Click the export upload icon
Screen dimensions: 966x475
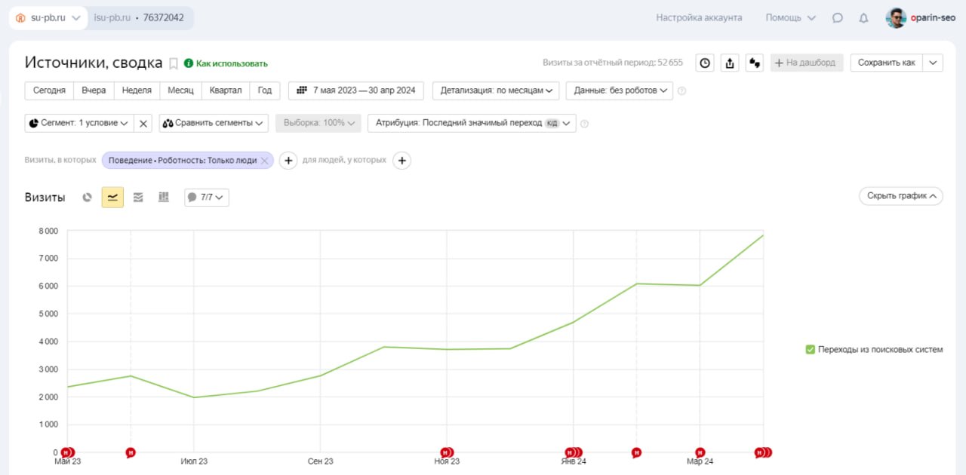point(730,63)
